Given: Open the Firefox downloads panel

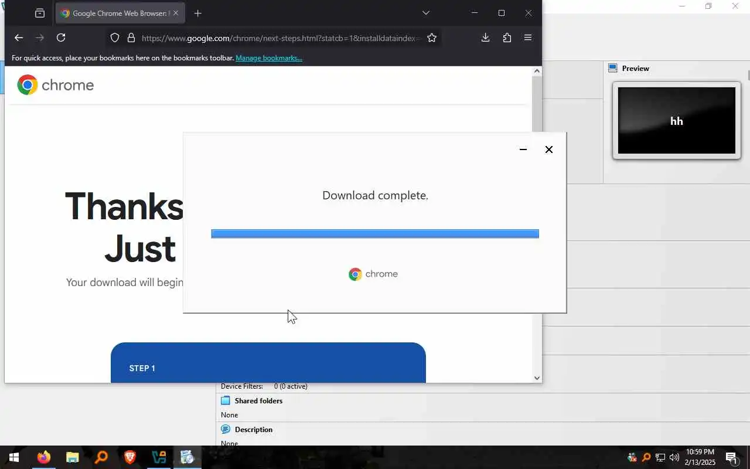Looking at the screenshot, I should [485, 38].
